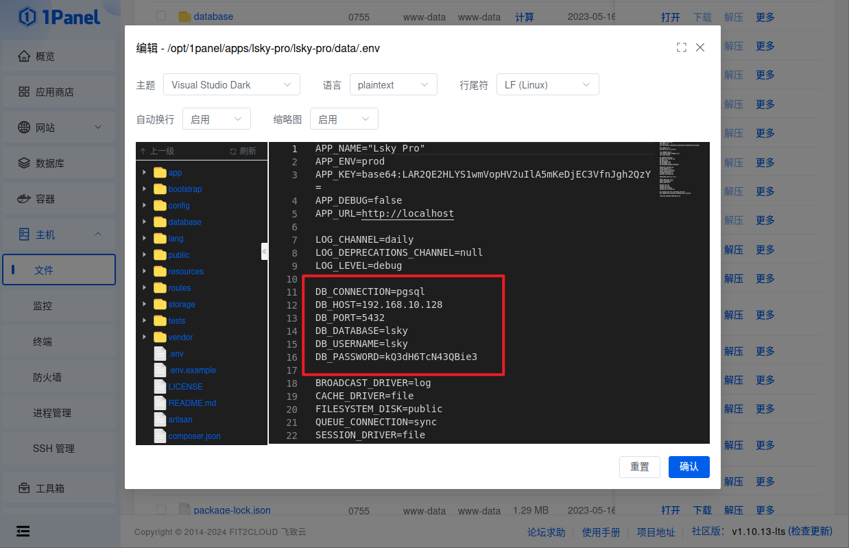The height and width of the screenshot is (548, 849).
Task: Select the lang folder in tree
Action: [176, 239]
